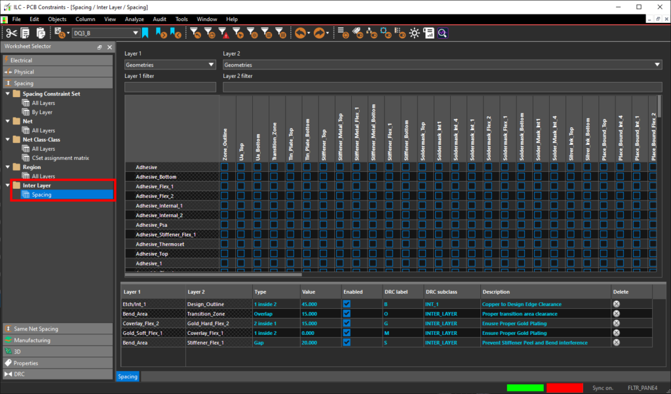Open the Physical worksheet section
This screenshot has height=394, width=671.
(x=58, y=72)
